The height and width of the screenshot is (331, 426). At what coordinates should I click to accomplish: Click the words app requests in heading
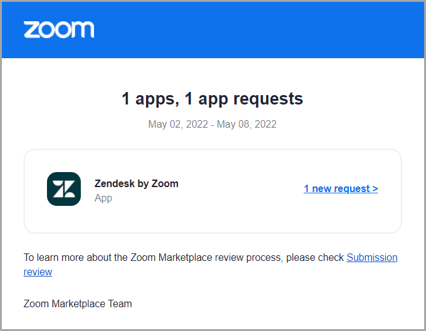coord(251,99)
